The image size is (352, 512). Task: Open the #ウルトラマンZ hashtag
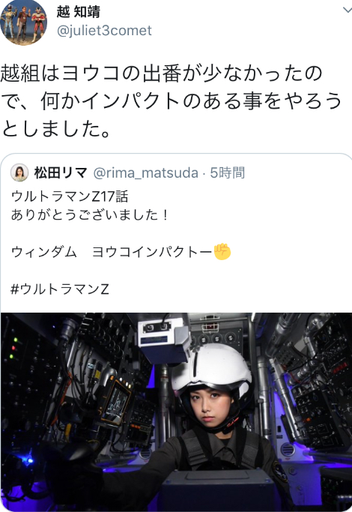[60, 289]
